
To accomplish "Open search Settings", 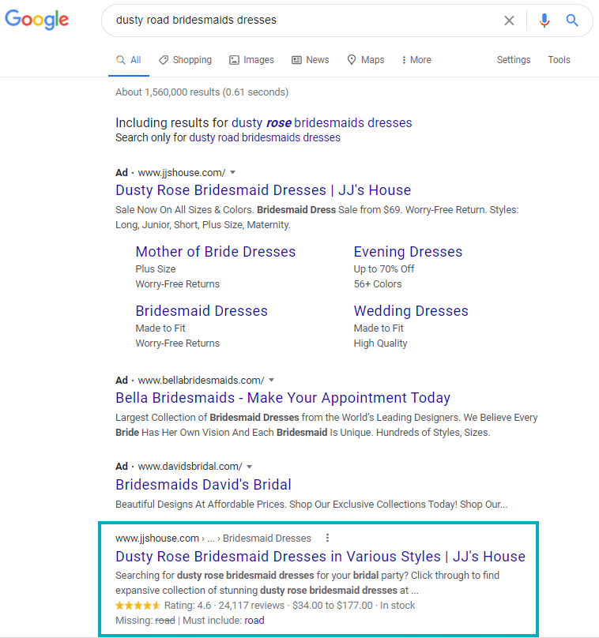I will pos(514,60).
